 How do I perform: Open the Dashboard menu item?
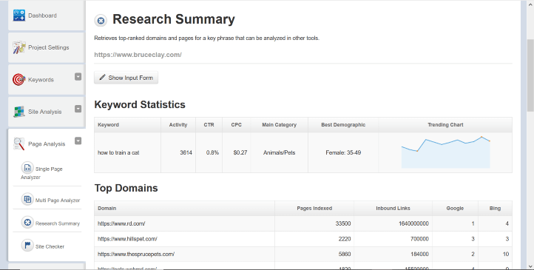[47, 16]
